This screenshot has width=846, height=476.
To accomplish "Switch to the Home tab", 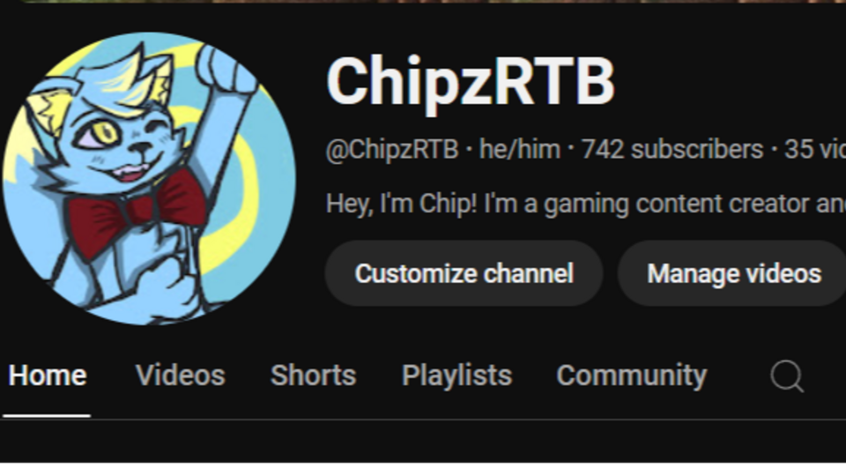I will coord(48,376).
